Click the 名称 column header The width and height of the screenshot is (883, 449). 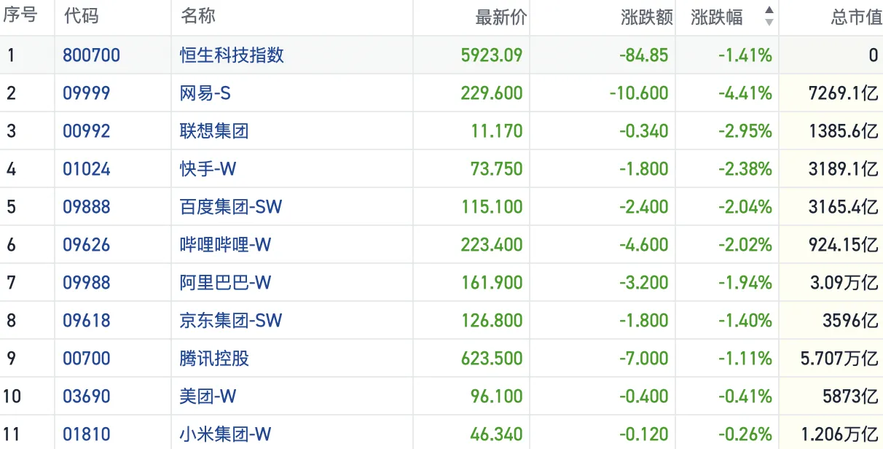click(197, 17)
